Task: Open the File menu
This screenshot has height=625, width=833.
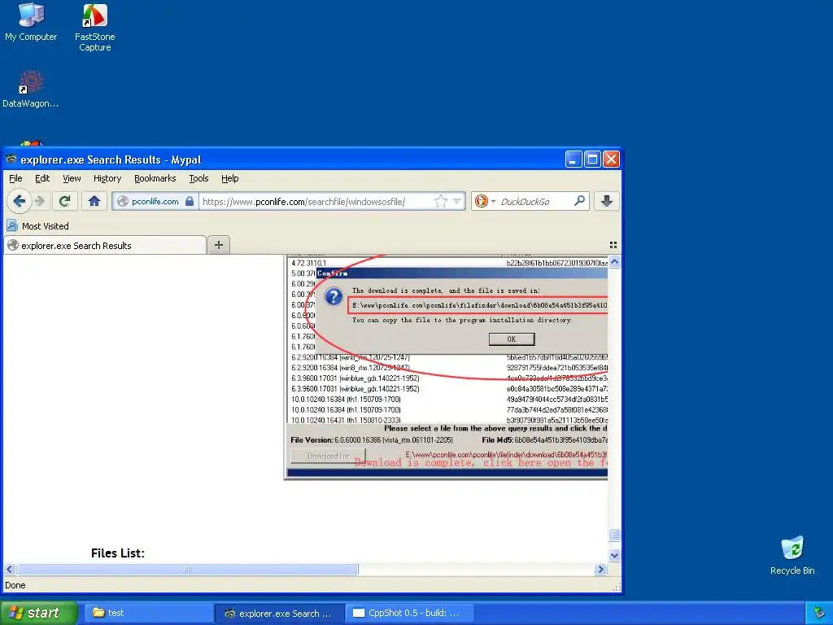Action: pyautogui.click(x=15, y=178)
